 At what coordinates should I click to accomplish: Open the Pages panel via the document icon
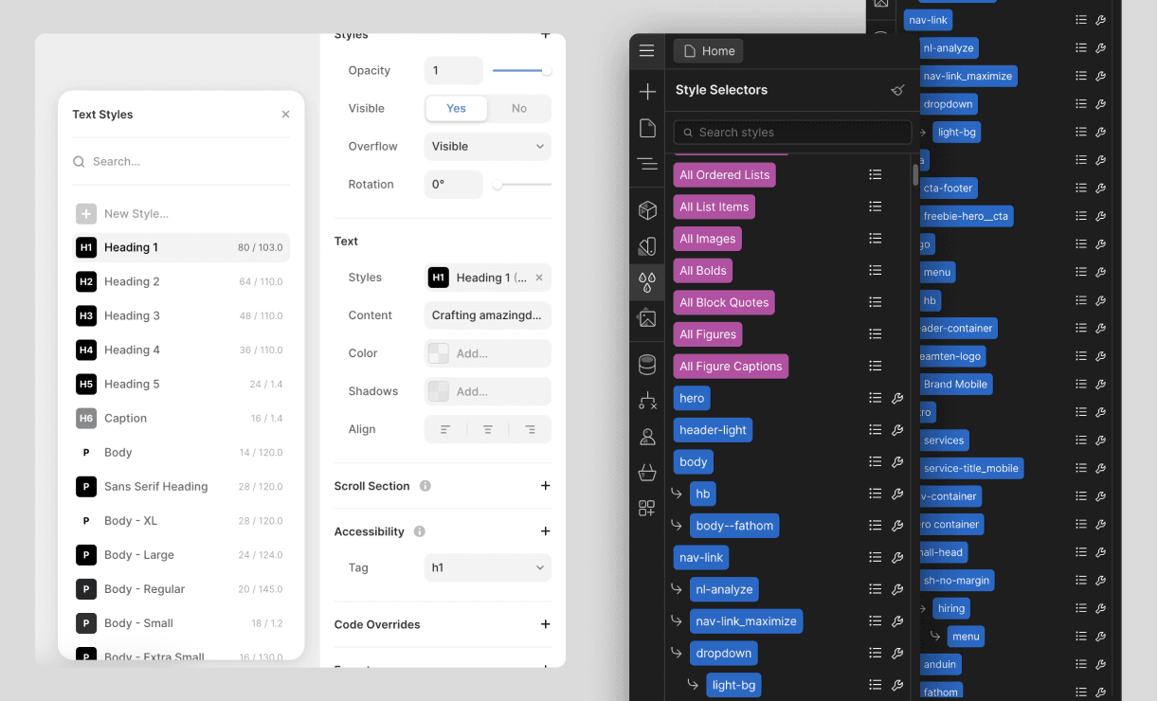click(x=647, y=127)
